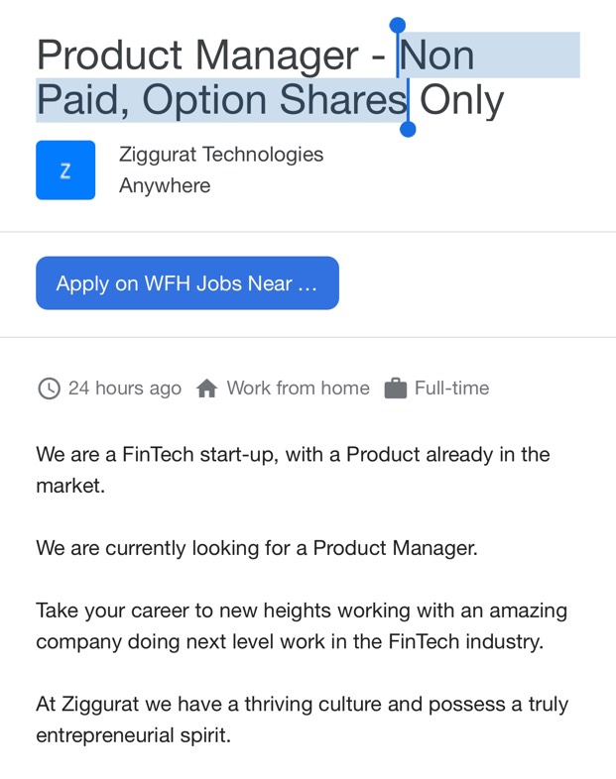
Task: Click the briefcase icon beside Full-time
Action: coord(396,389)
